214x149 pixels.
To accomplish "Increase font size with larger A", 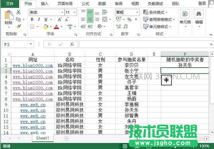I will click(60, 19).
